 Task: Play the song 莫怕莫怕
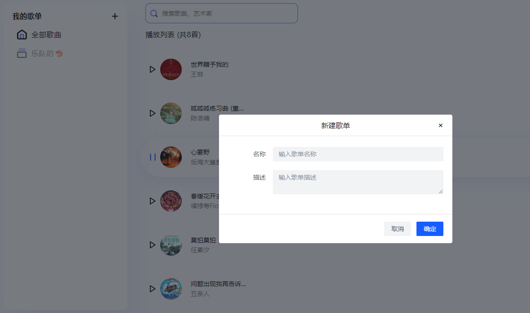(153, 245)
